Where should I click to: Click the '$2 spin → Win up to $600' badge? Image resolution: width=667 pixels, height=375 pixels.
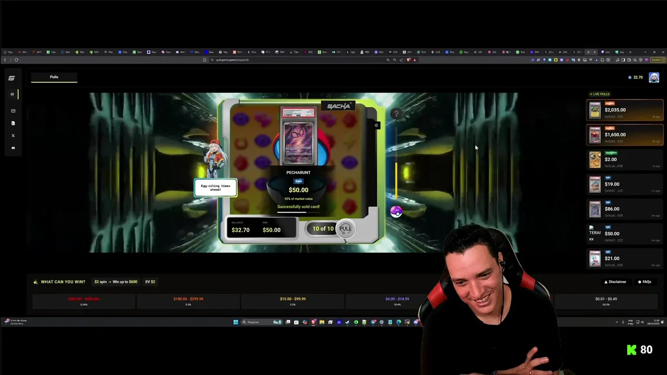tap(116, 282)
